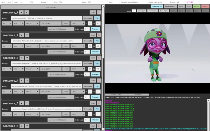Expand the Neutral emotion dropdown in sentence_2
Viewport: 210px width, 131px height.
tap(32, 46)
